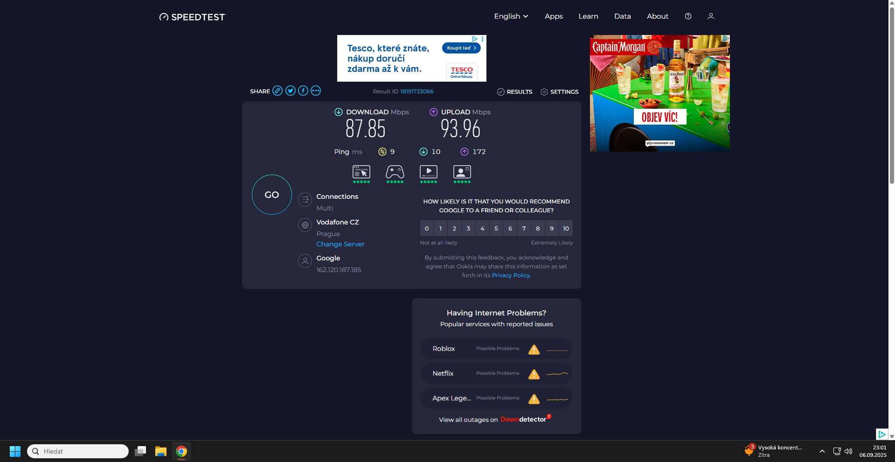
Task: Open volume control in system tray
Action: 848,451
